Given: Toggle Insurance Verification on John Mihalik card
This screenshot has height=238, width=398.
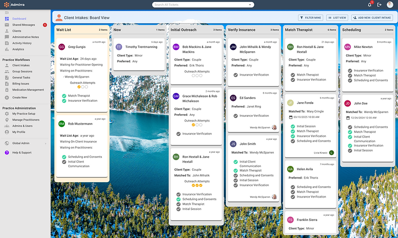Looking at the screenshot, I should (236, 75).
